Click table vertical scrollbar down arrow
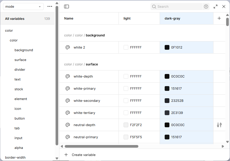 click(227, 142)
